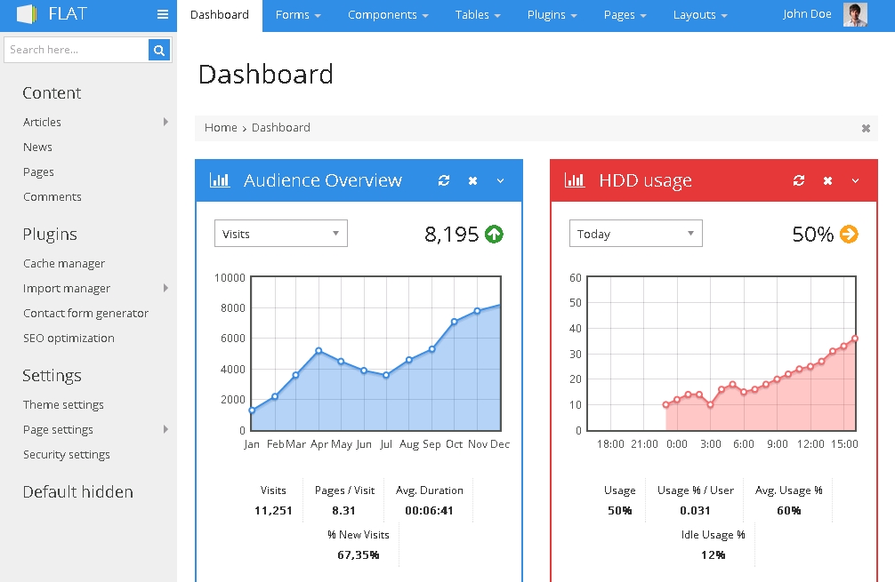Open the Today time range dropdown
The width and height of the screenshot is (895, 582).
[635, 234]
